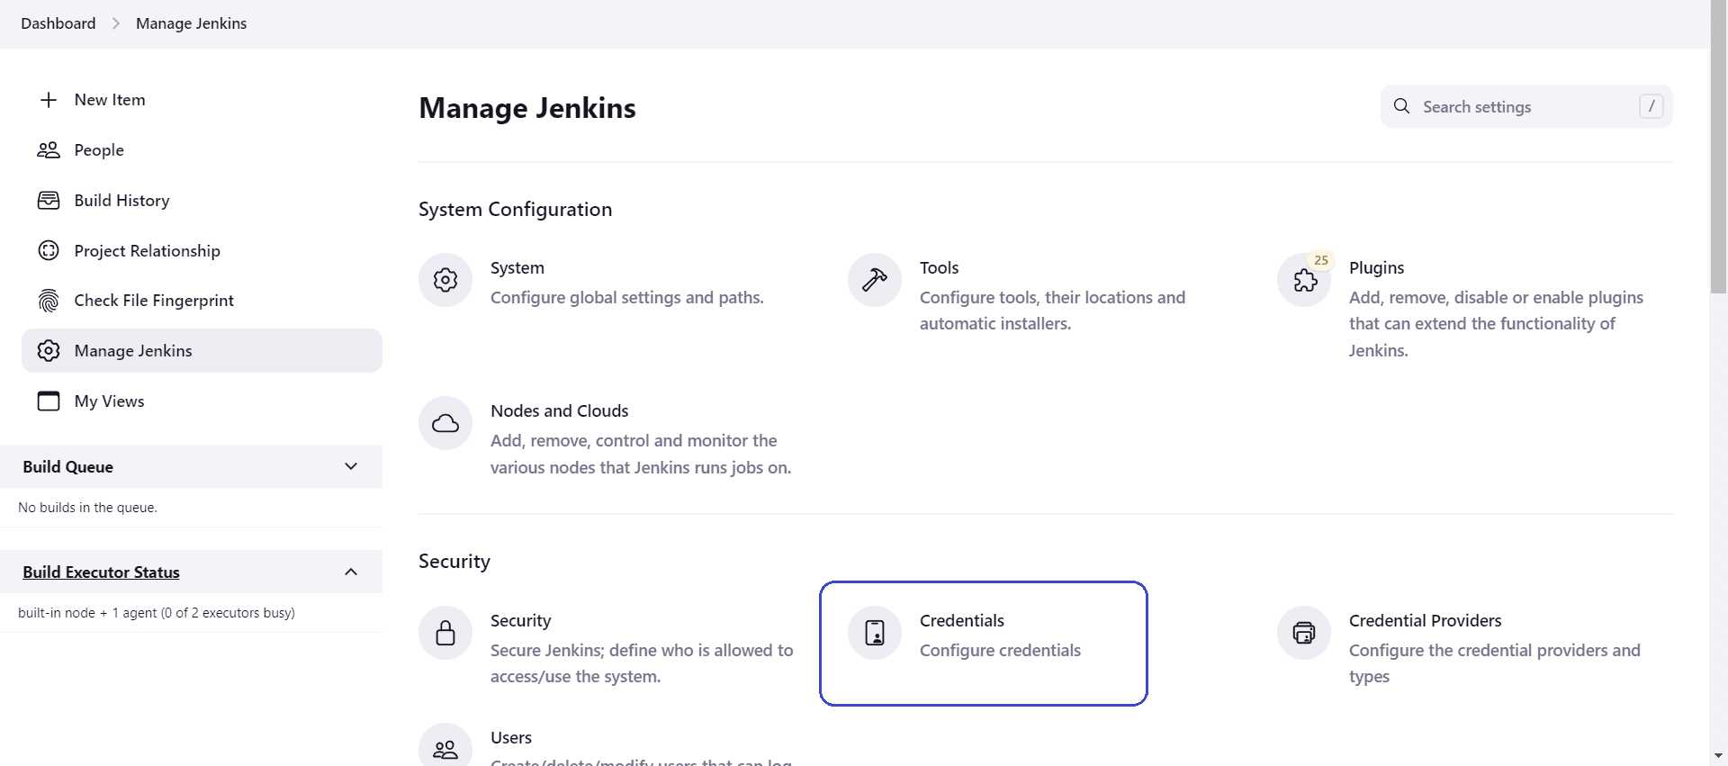Click the padlock Security icon
Screen dimensions: 1728x766
[445, 633]
